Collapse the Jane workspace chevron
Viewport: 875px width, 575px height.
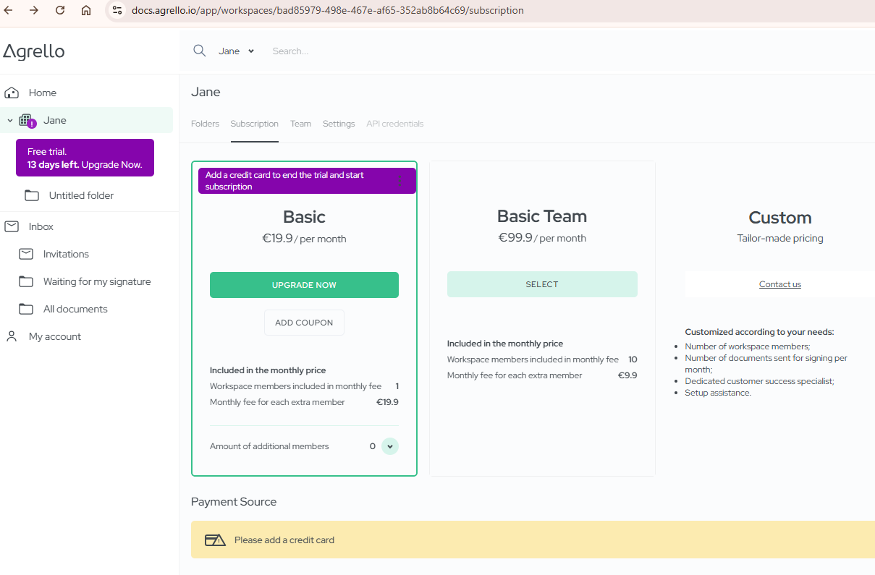(x=10, y=121)
